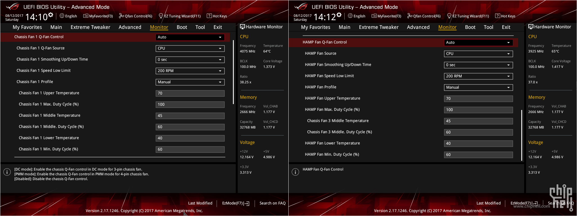The height and width of the screenshot is (216, 577).
Task: Click Search on FAQ in left window
Action: (x=272, y=203)
